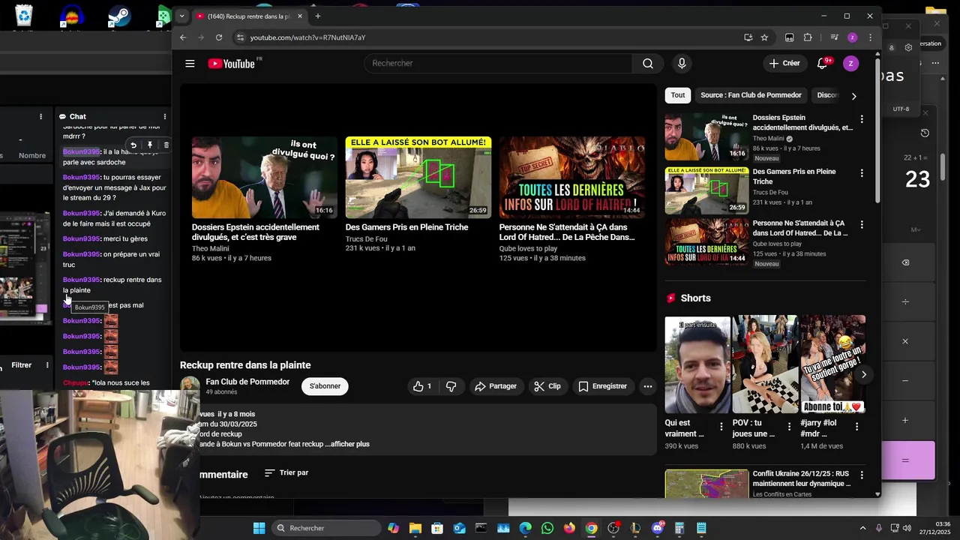Click the Filtrer label in left panel

(x=21, y=365)
